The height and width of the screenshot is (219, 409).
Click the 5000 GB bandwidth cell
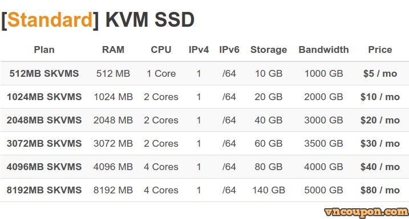(x=323, y=190)
